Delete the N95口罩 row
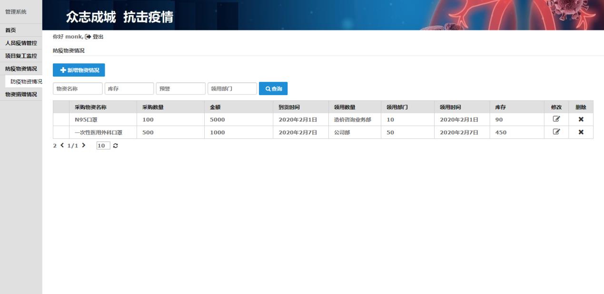This screenshot has height=294, width=604. pyautogui.click(x=581, y=119)
